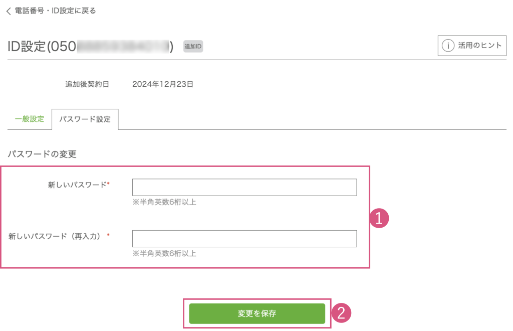Click the circled info icon
Screen dimensions: 513x331
tap(448, 46)
